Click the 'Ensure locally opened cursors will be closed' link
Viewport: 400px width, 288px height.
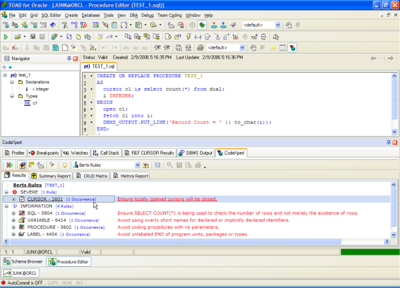pyautogui.click(x=167, y=199)
